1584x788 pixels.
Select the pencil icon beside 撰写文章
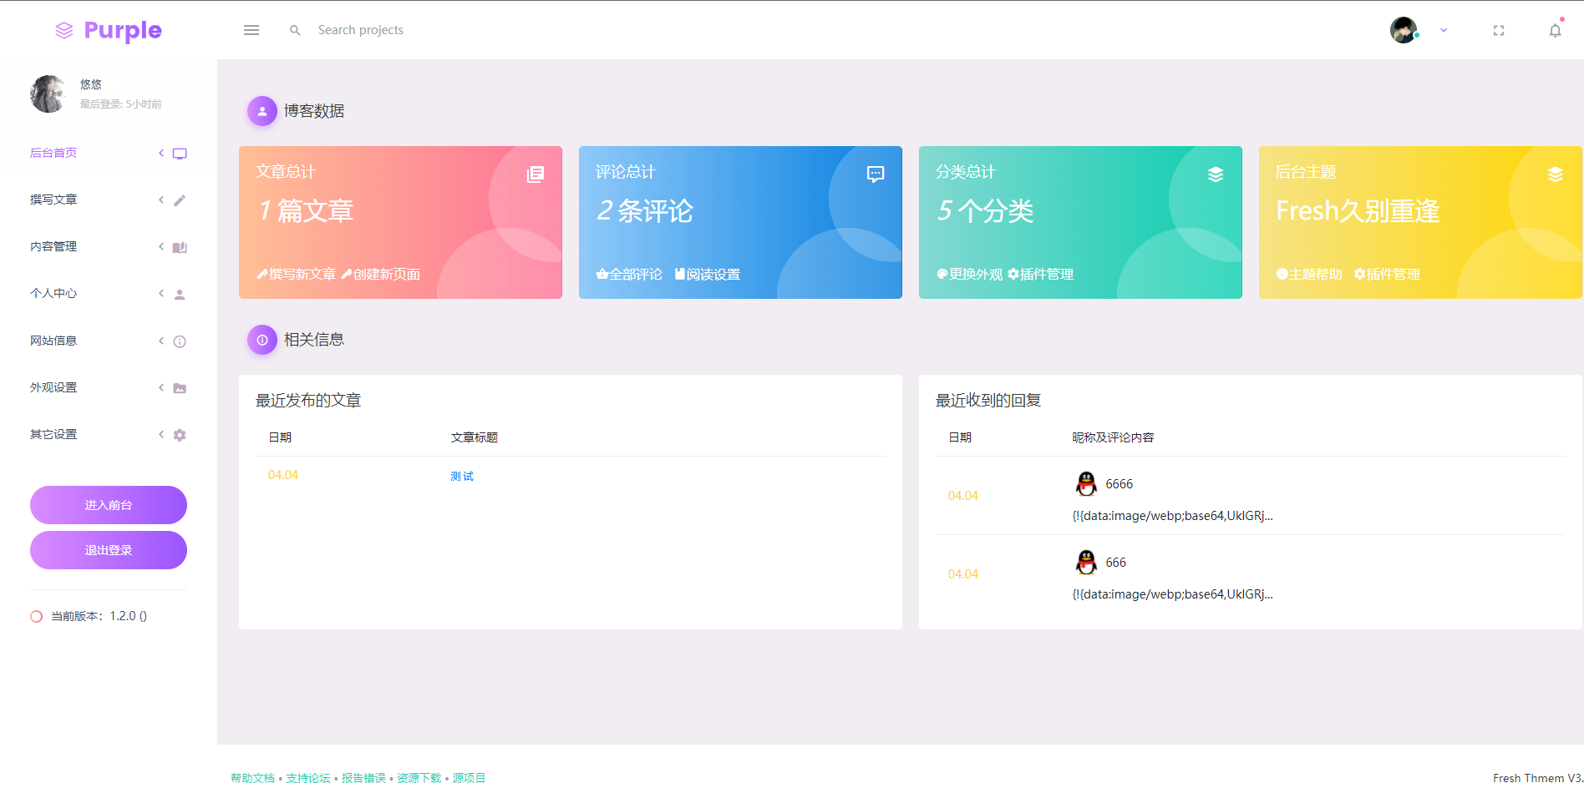coord(180,200)
